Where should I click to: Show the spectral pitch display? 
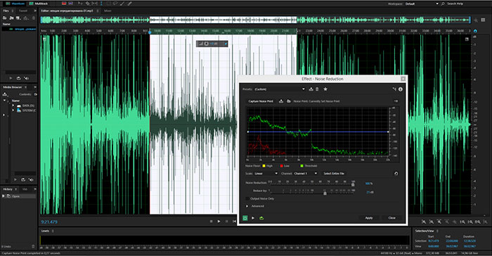(70, 4)
